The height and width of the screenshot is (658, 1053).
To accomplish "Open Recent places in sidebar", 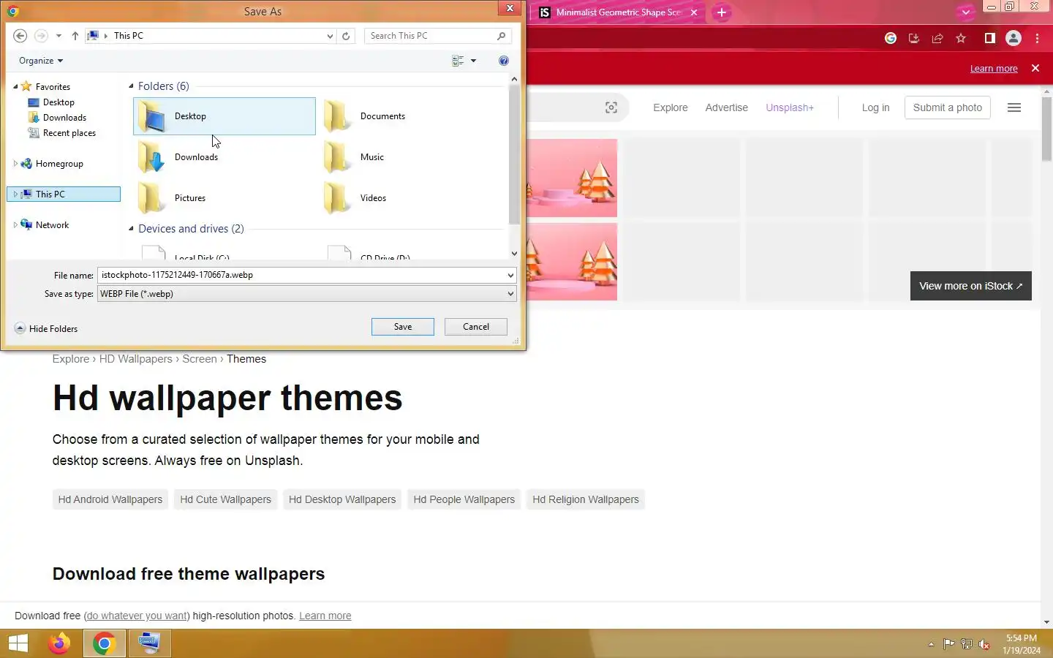I will [x=69, y=133].
